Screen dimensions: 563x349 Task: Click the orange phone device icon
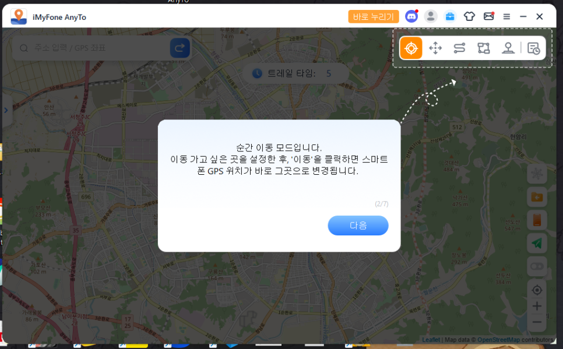pos(537,220)
